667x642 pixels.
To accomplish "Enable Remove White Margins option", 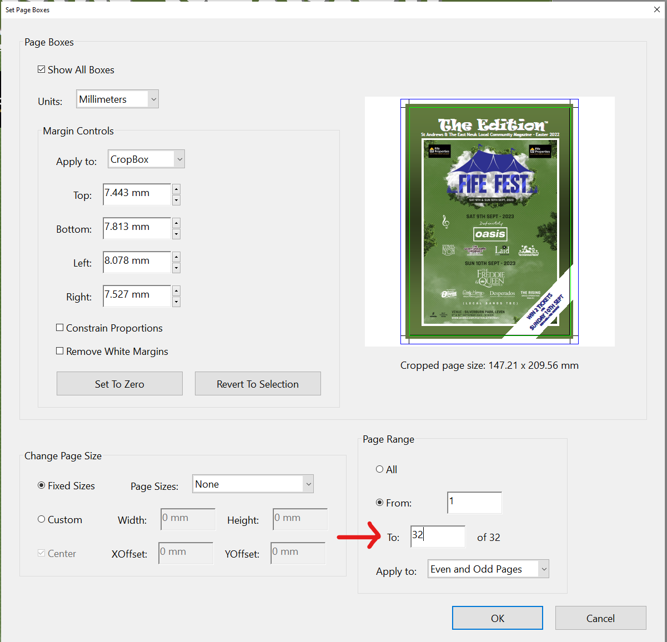I will pos(60,351).
